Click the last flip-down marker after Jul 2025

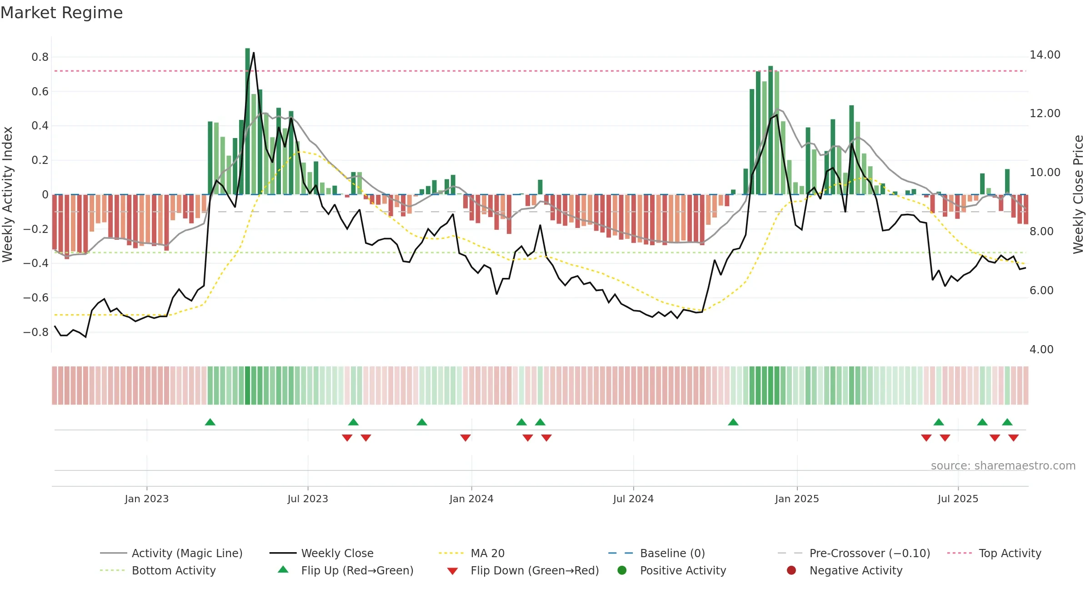click(x=1014, y=438)
